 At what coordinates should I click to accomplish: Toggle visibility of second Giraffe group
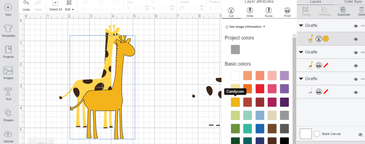point(356,53)
